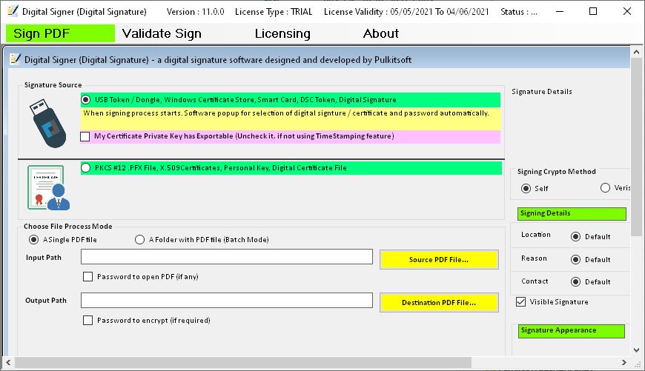Image resolution: width=645 pixels, height=371 pixels.
Task: Click the License Type : TRIAL text
Action: (274, 12)
